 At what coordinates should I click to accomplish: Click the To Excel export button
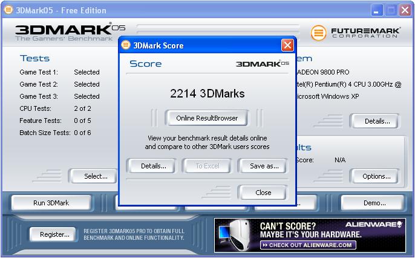207,166
